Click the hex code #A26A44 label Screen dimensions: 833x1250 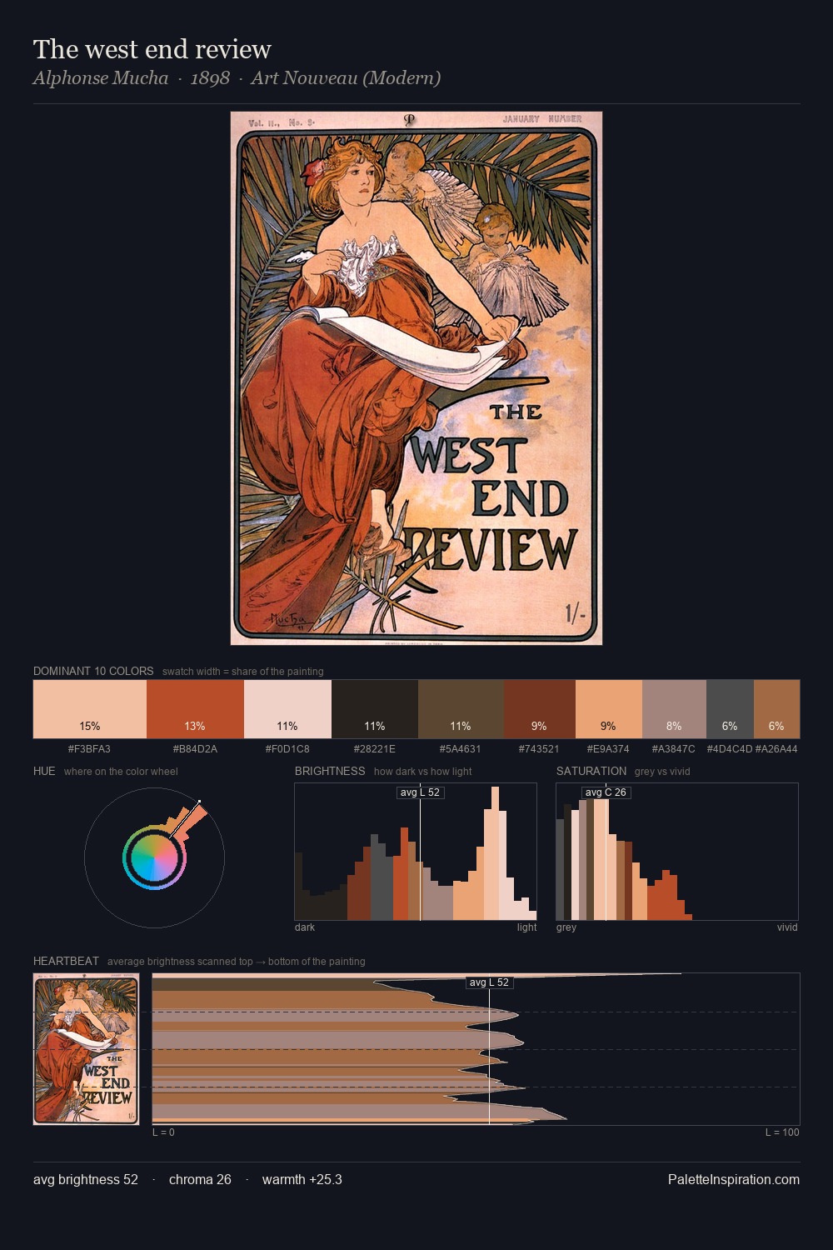pos(776,749)
